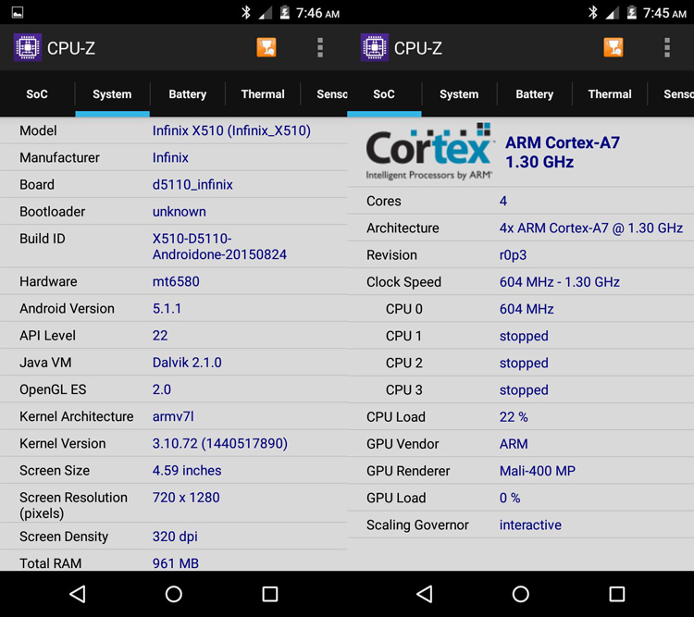The width and height of the screenshot is (694, 617).
Task: Tap the Bootloader value unknown
Action: click(180, 212)
